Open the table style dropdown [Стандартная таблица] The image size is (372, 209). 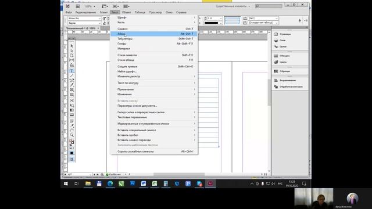coord(263,23)
